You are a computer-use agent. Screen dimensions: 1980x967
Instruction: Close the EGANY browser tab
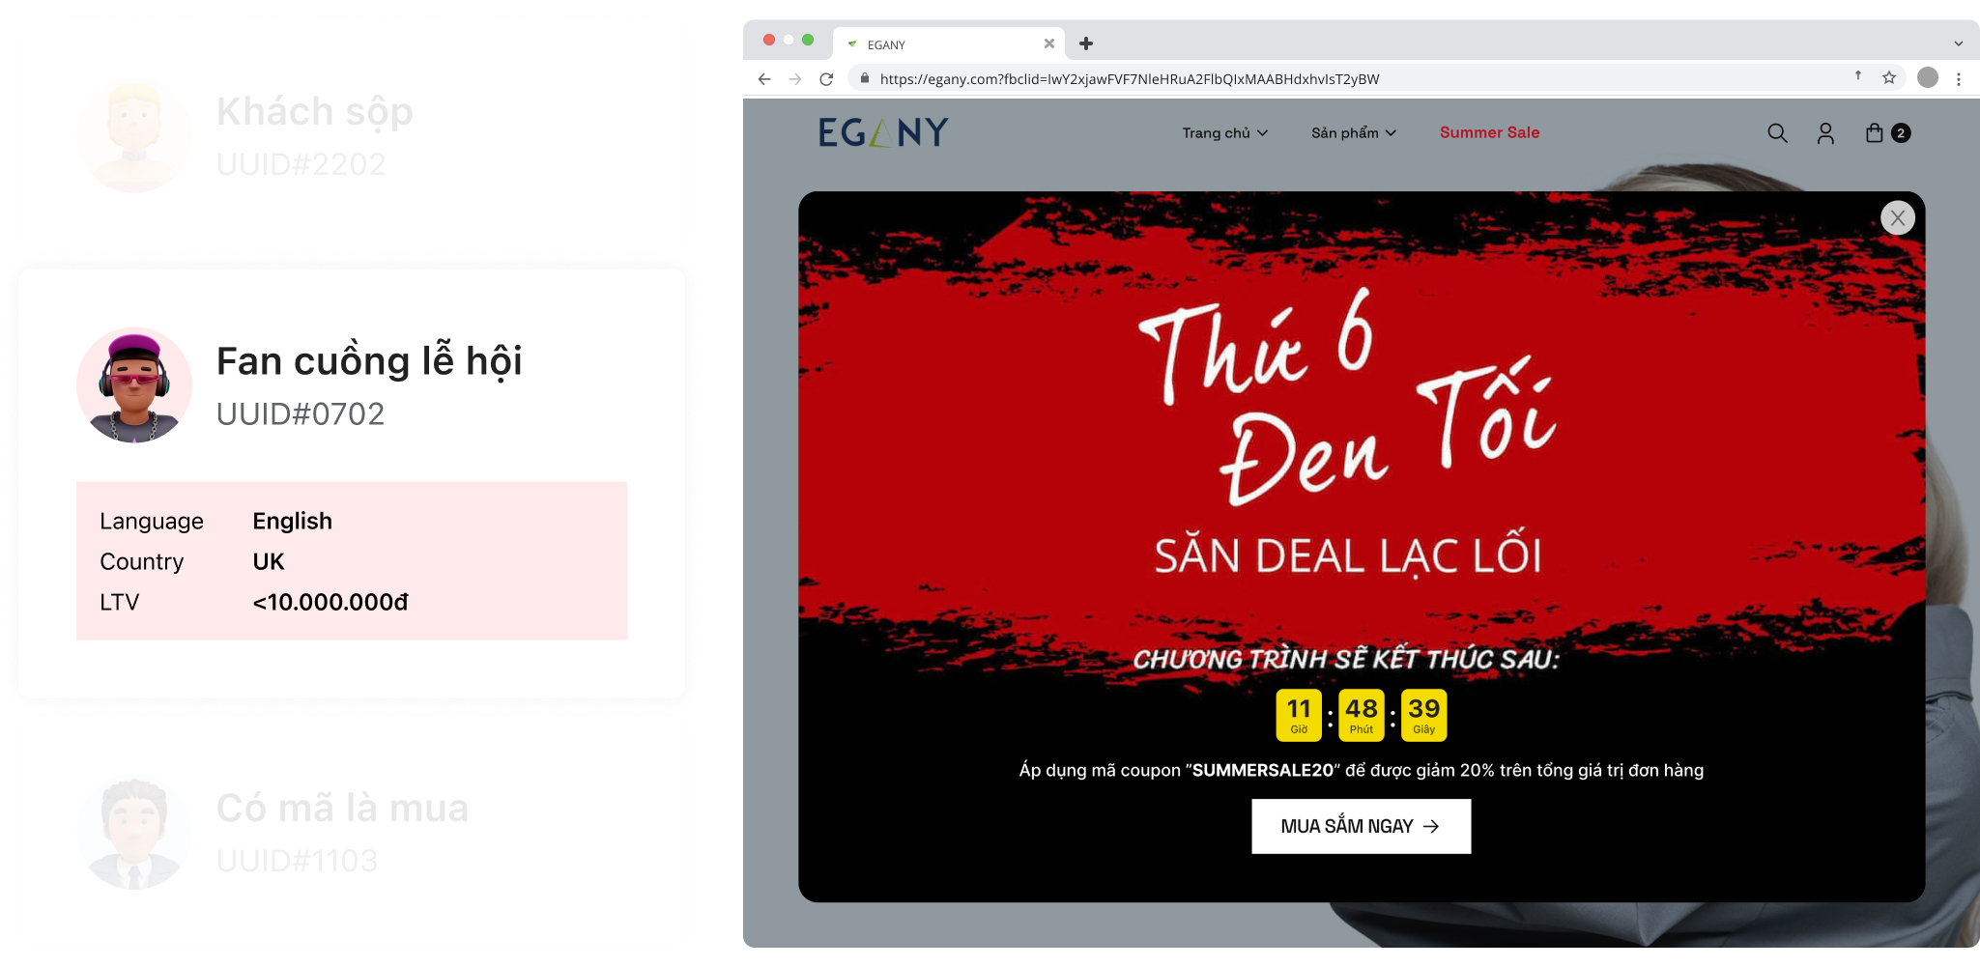tap(1048, 43)
